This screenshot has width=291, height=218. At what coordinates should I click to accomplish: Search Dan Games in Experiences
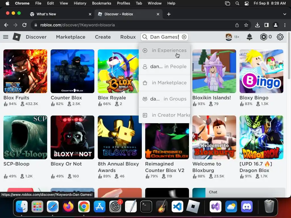coord(165,51)
